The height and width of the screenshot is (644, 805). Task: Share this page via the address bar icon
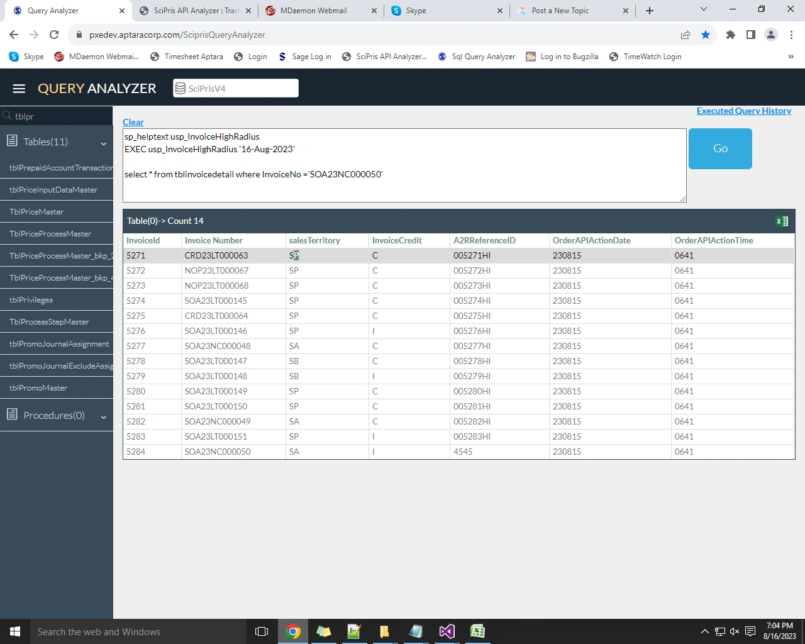click(x=686, y=35)
